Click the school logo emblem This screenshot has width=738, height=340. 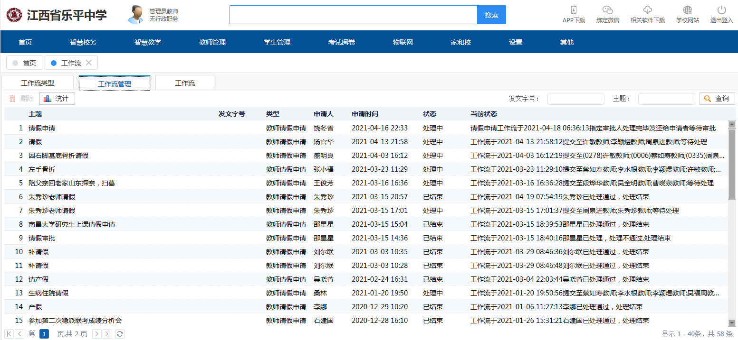(14, 15)
